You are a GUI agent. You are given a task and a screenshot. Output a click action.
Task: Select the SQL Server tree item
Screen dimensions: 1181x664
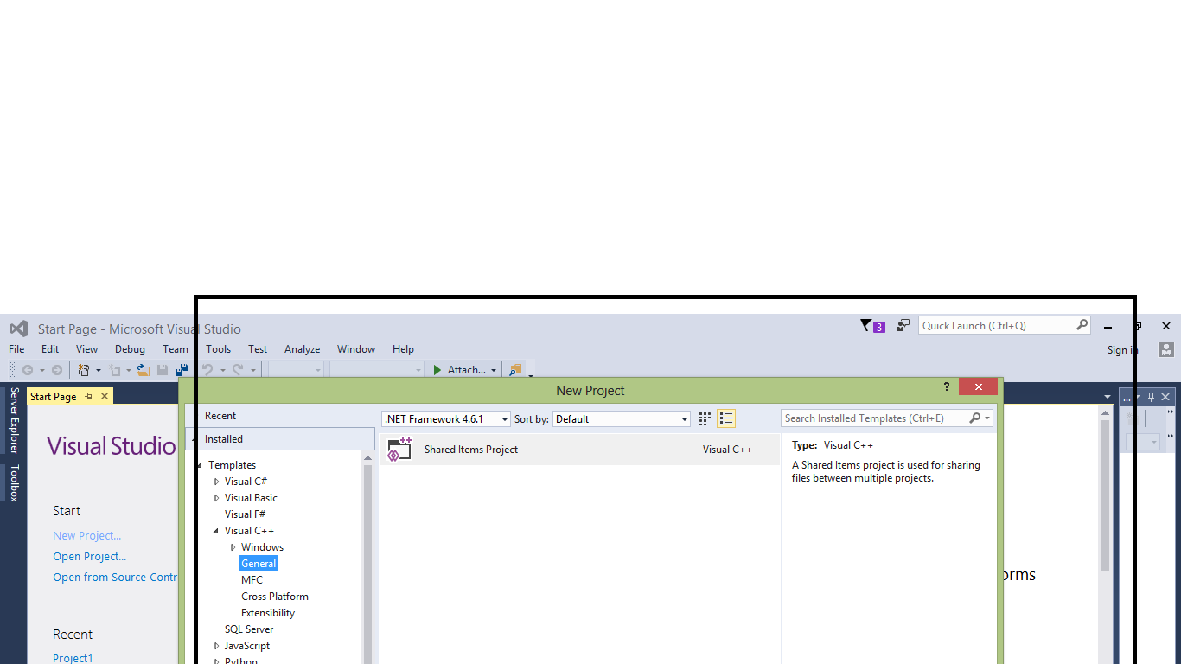[x=249, y=629]
